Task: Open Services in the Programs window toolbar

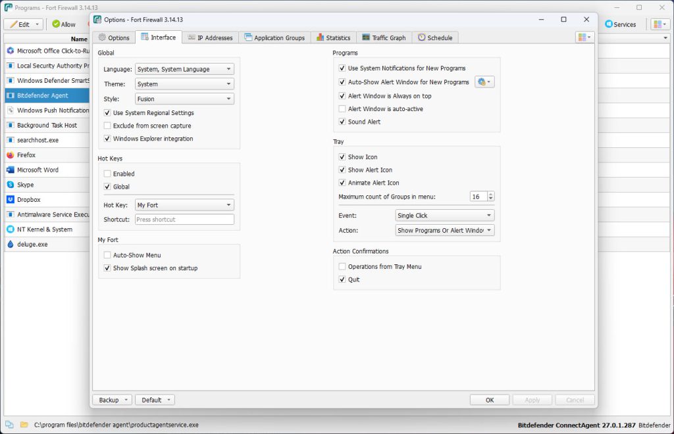Action: click(x=620, y=24)
